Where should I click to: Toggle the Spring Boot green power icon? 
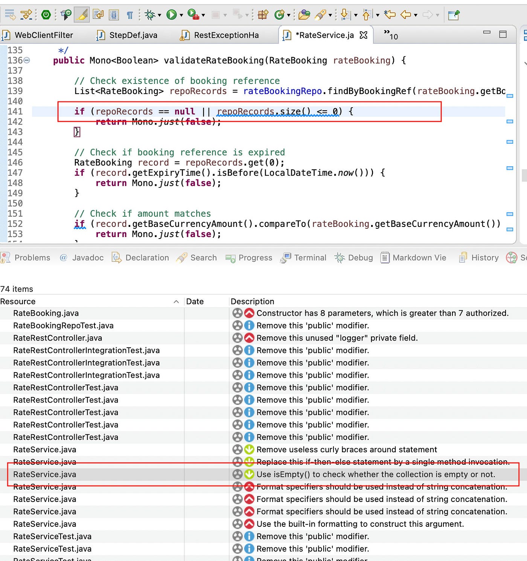(46, 15)
